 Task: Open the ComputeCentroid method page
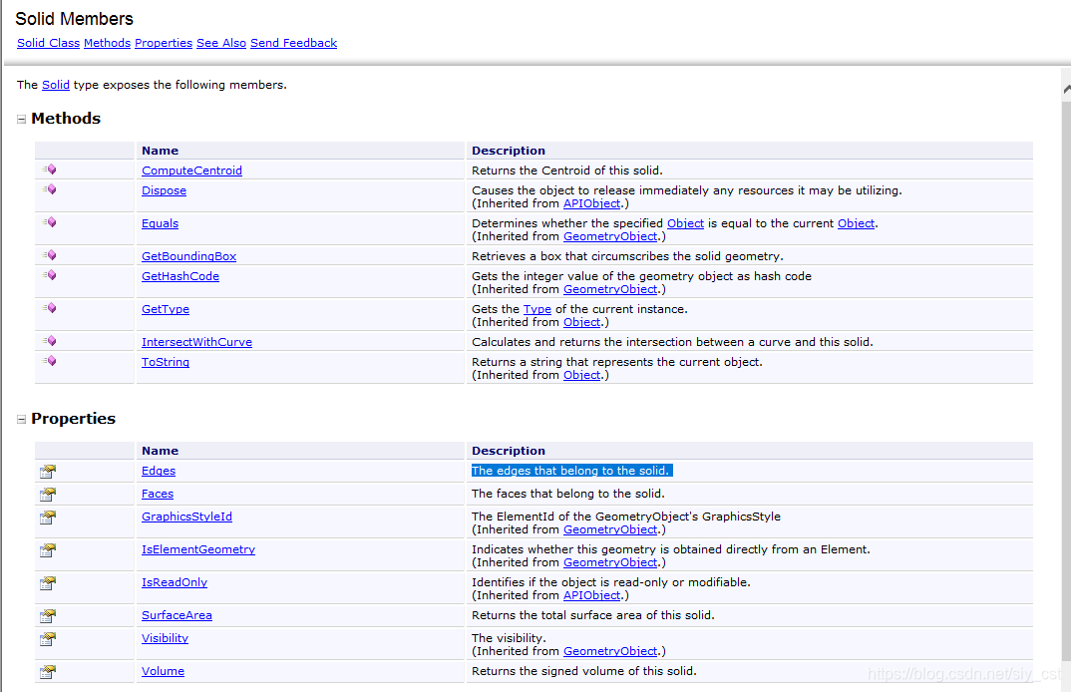[x=191, y=171]
